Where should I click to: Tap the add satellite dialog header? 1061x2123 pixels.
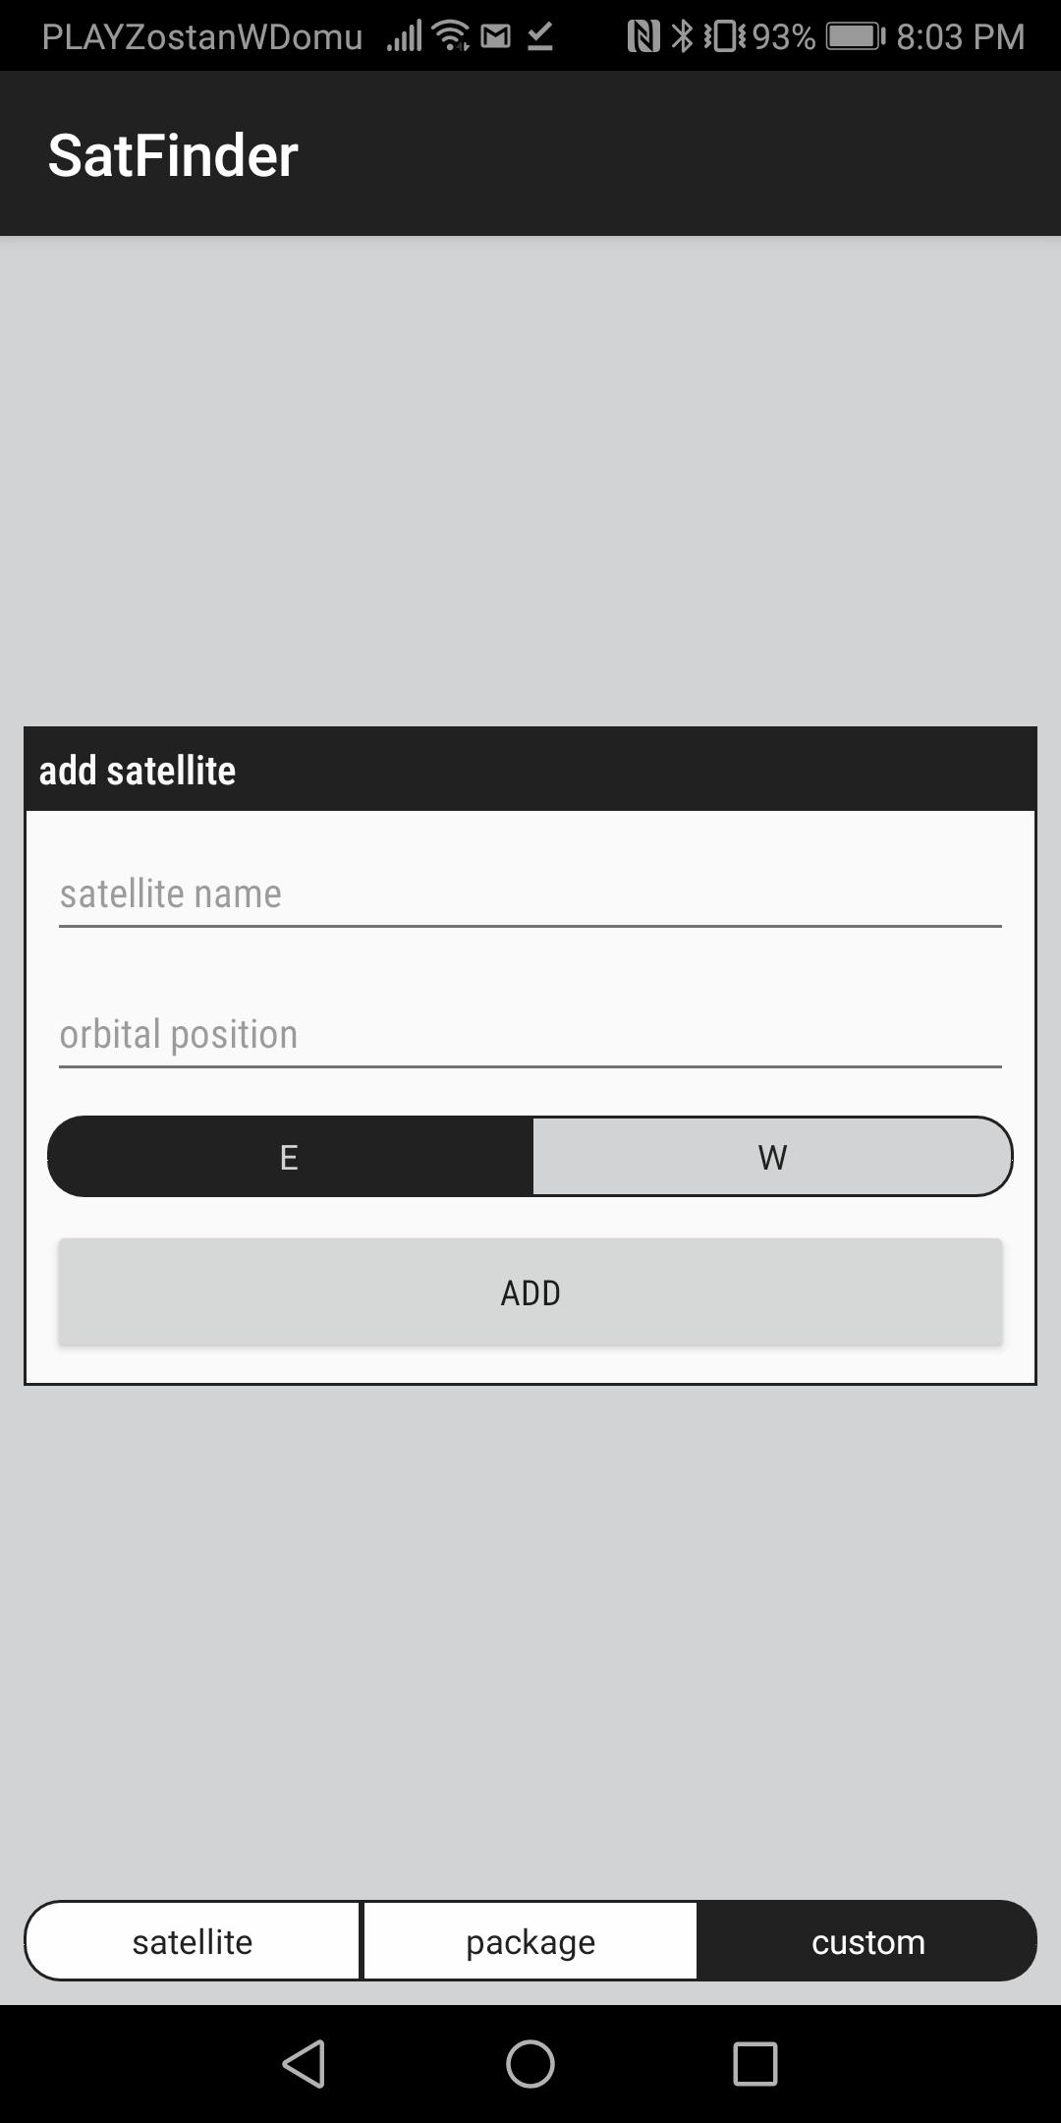point(530,771)
